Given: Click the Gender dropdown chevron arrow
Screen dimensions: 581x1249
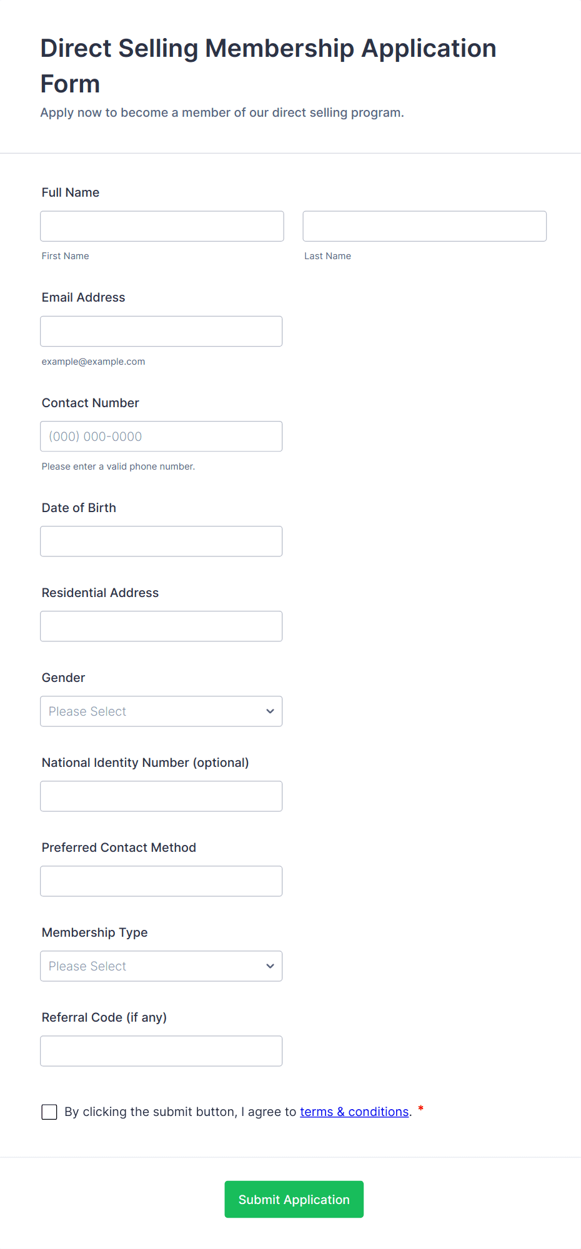Looking at the screenshot, I should pyautogui.click(x=270, y=711).
